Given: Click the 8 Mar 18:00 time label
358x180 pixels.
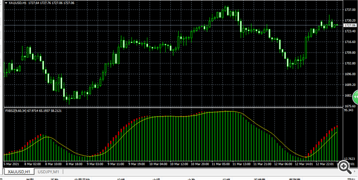Looking at the screenshot, I should [74, 164].
